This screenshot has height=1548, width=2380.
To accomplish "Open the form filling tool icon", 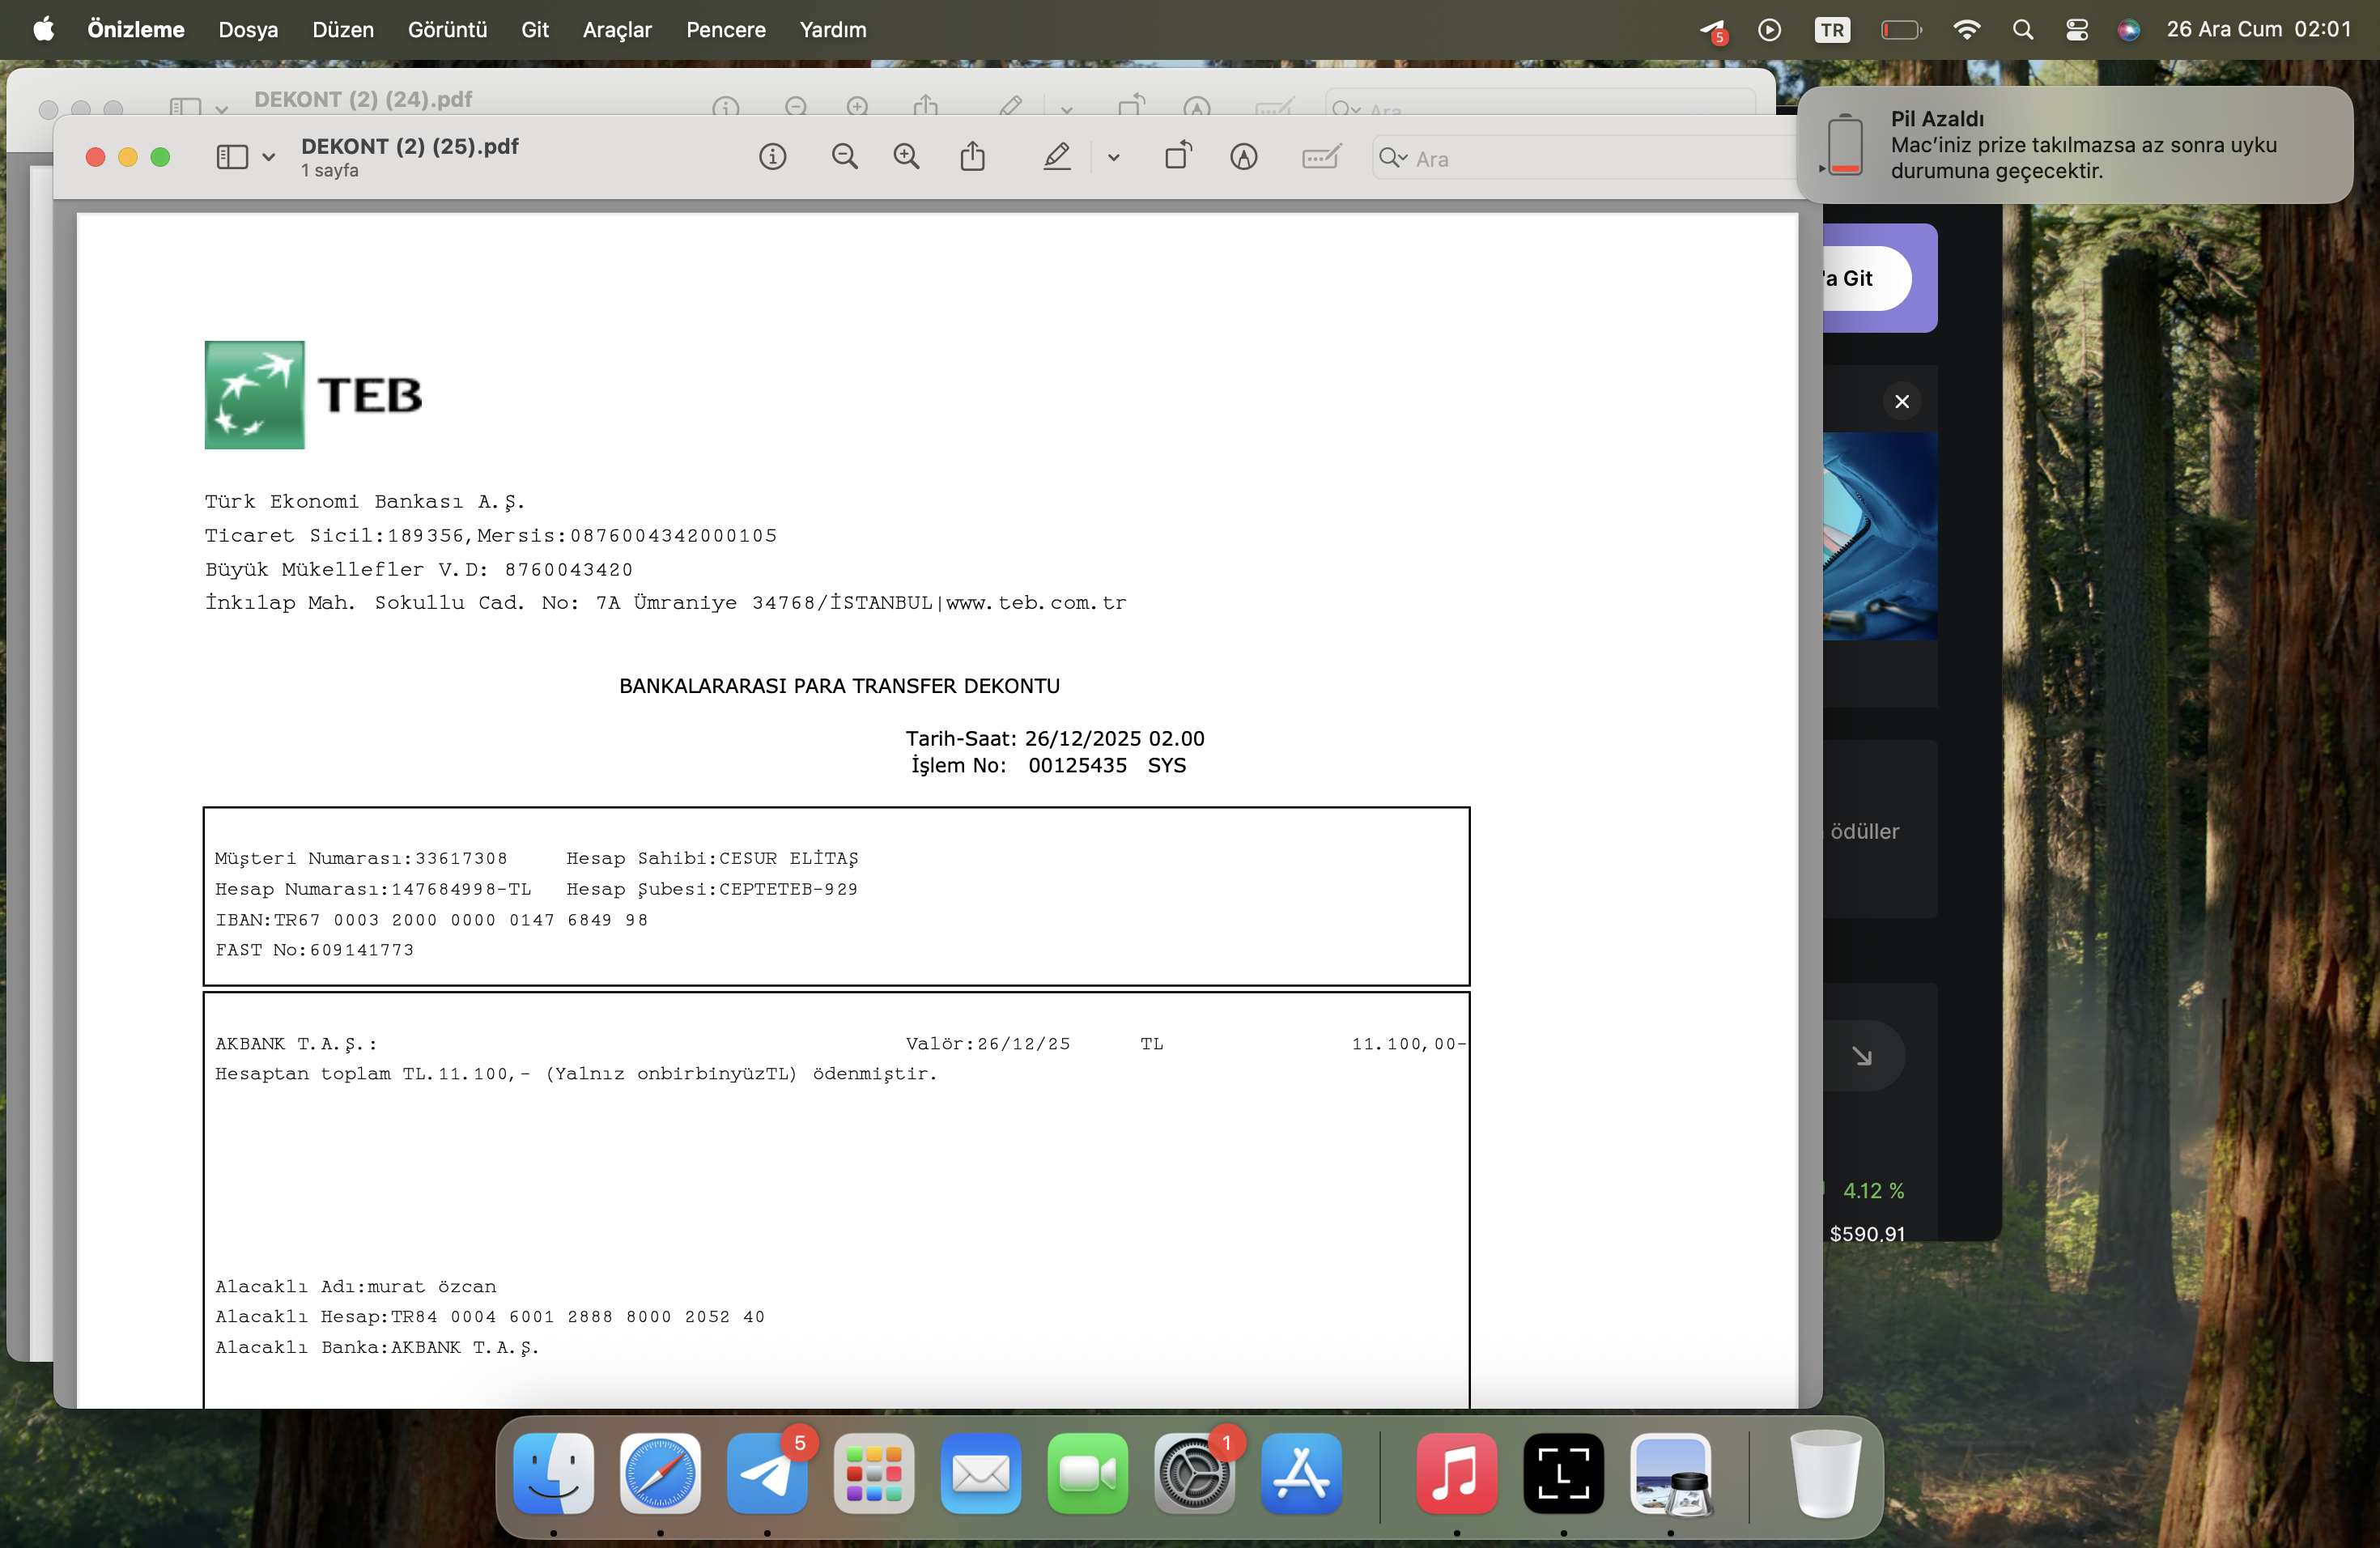I will [x=1321, y=157].
